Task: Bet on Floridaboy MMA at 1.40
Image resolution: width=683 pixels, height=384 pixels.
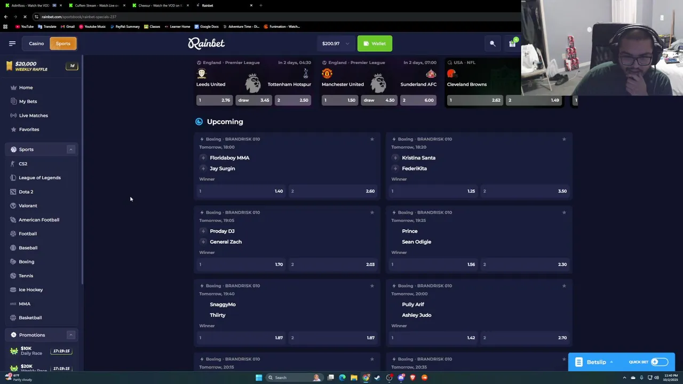Action: click(241, 191)
